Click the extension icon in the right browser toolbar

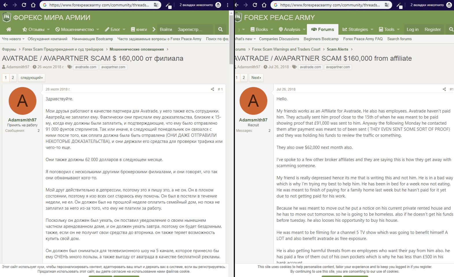[x=400, y=5]
